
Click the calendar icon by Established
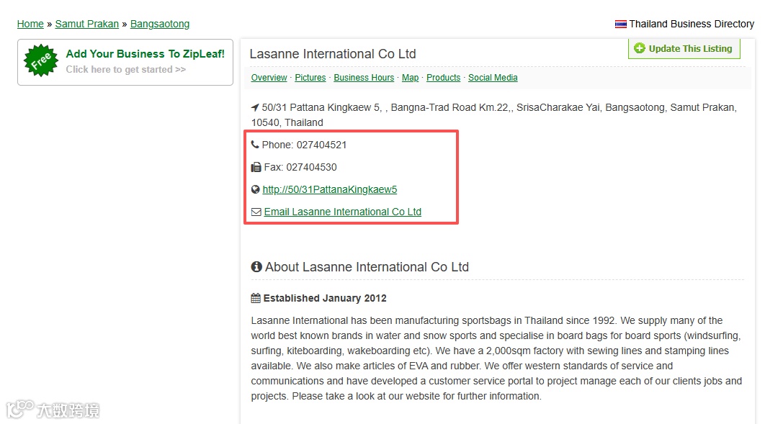pyautogui.click(x=256, y=298)
